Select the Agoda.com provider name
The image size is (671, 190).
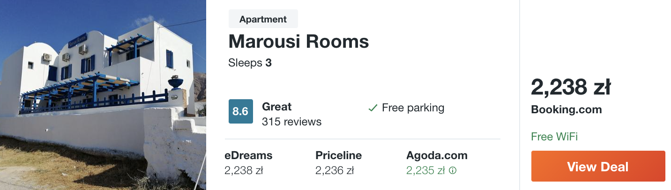[x=437, y=155]
